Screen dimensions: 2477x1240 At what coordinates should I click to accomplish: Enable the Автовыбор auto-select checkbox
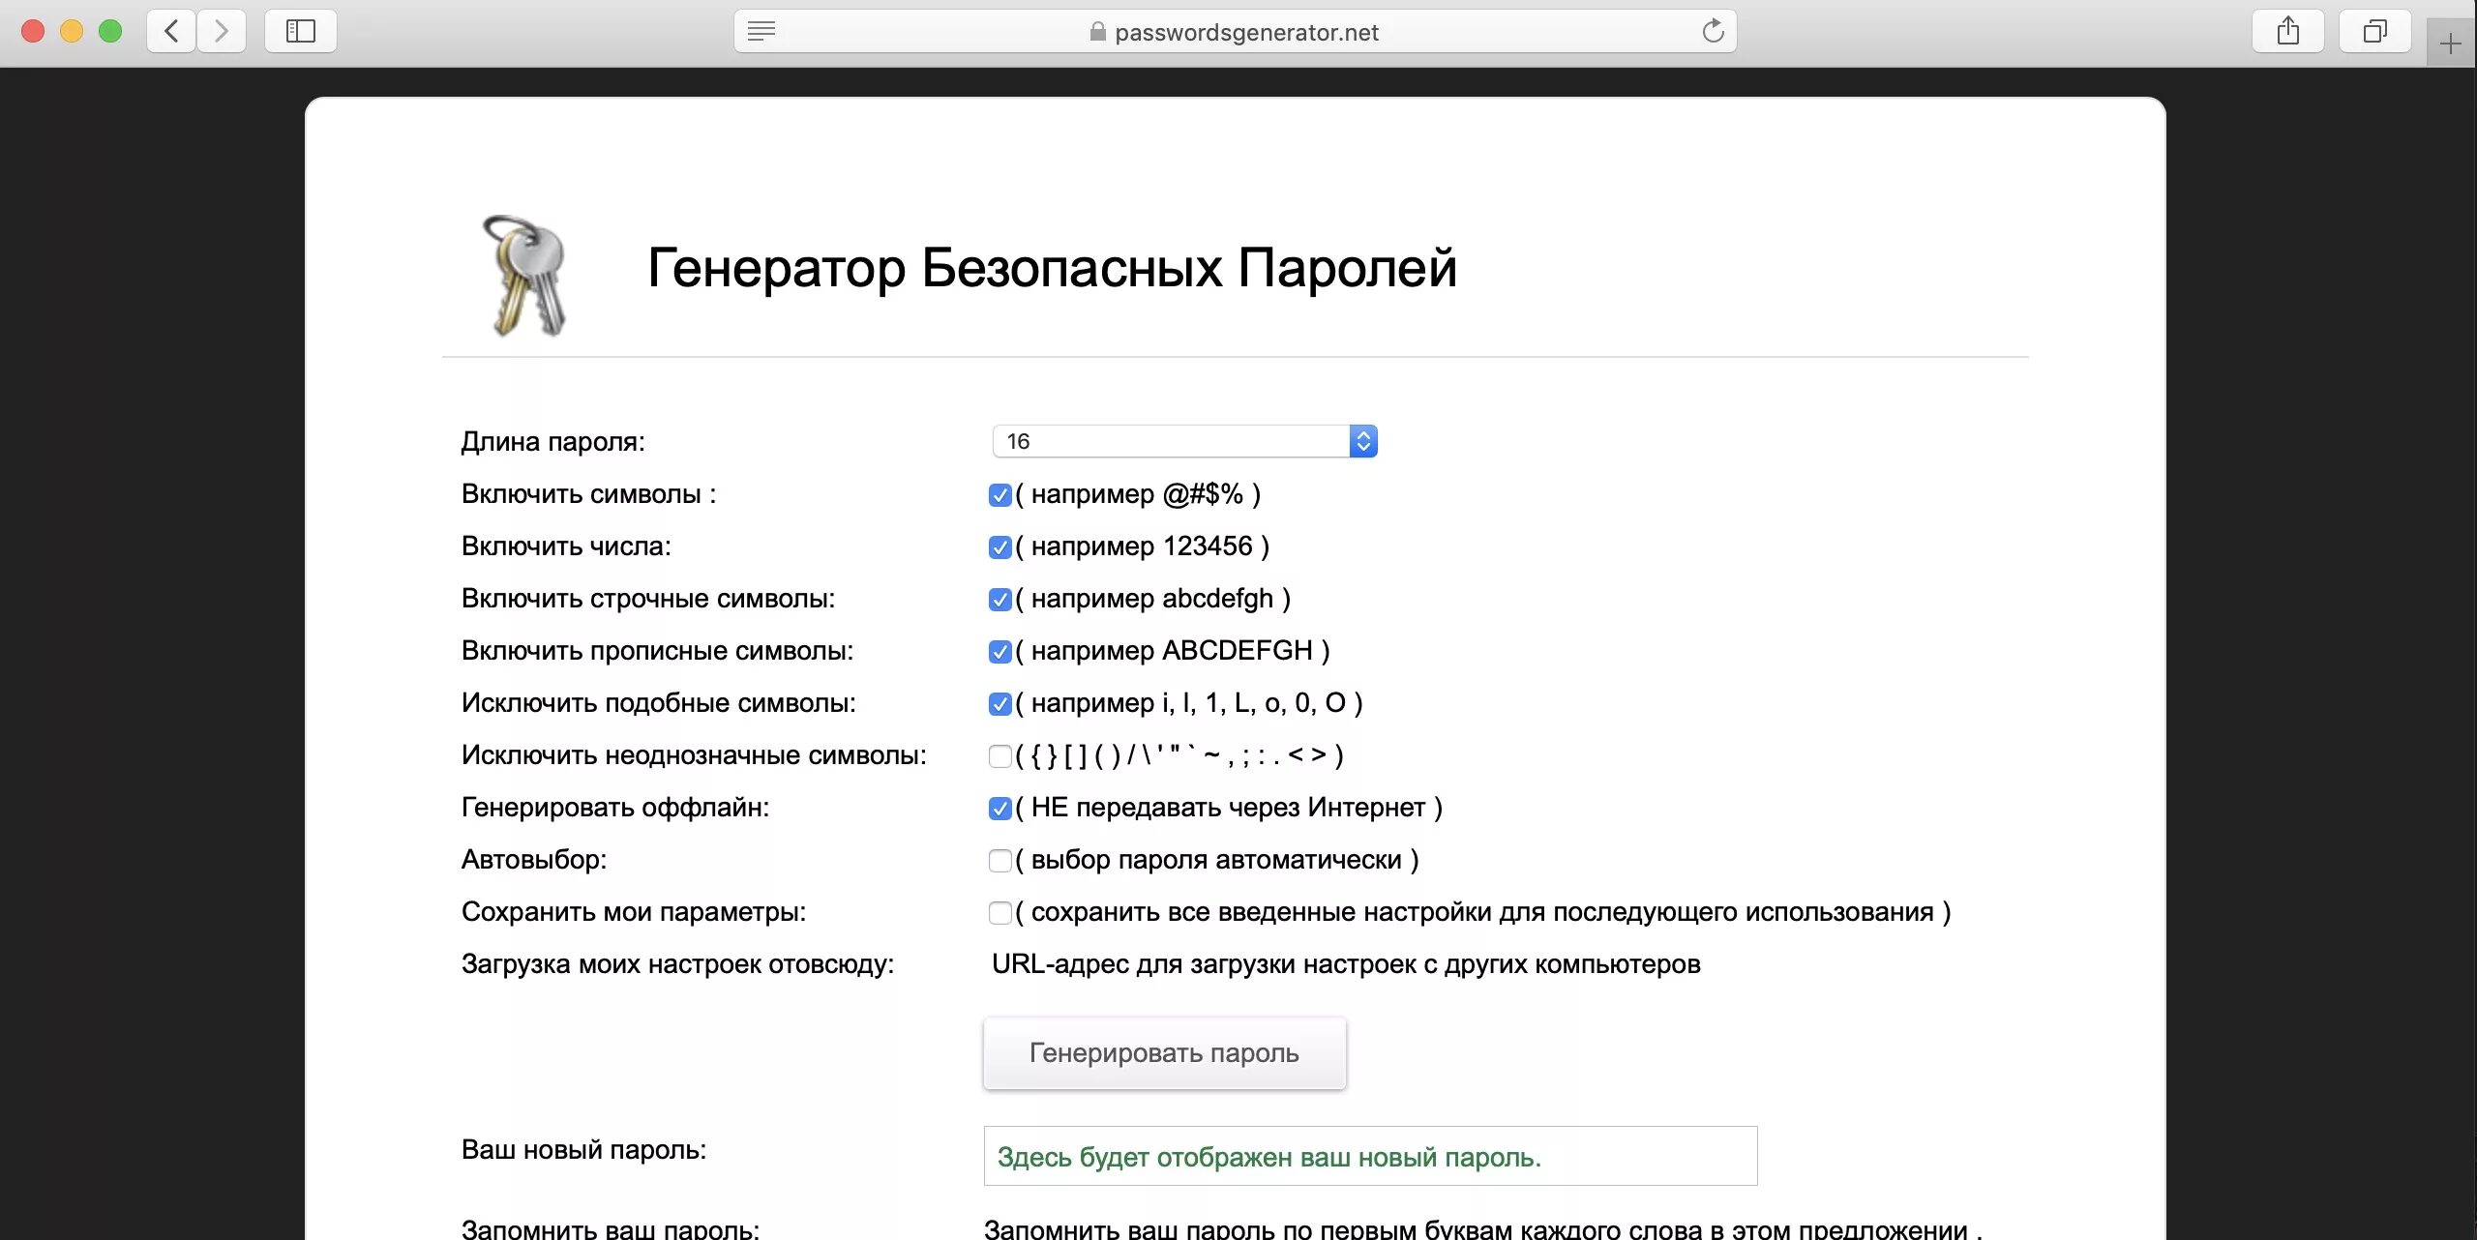tap(1000, 861)
